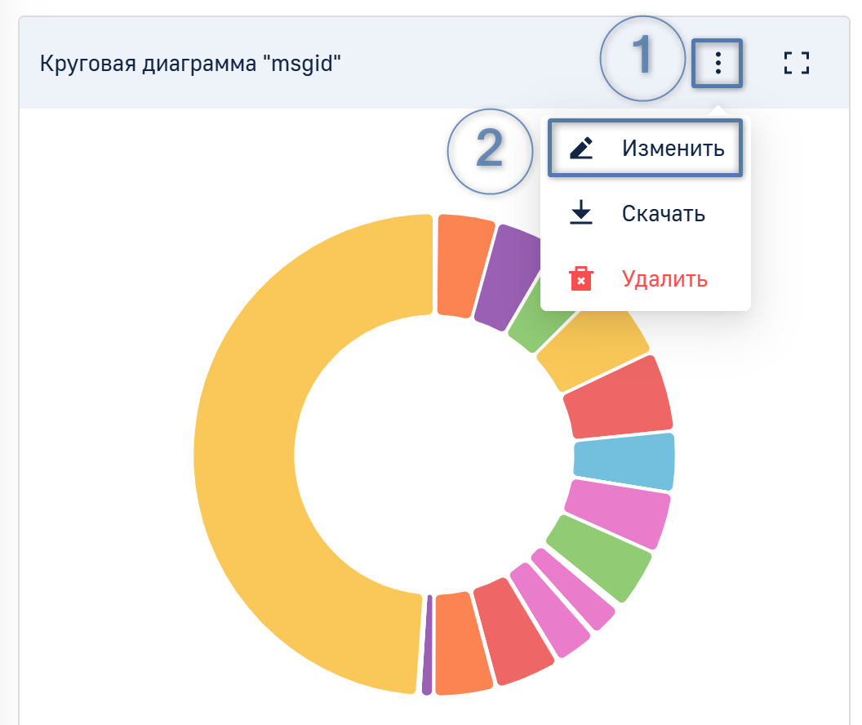Click the red trash icon next to Удалить

click(581, 279)
